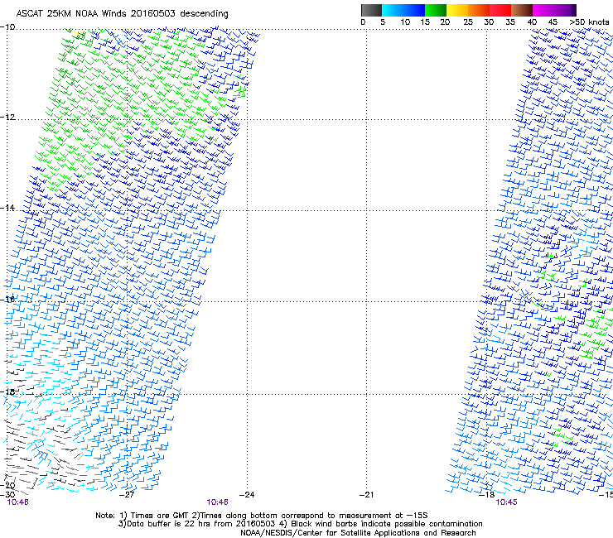Click the brown 35-40 knots legend swatch
This screenshot has height=538, width=613.
point(522,10)
